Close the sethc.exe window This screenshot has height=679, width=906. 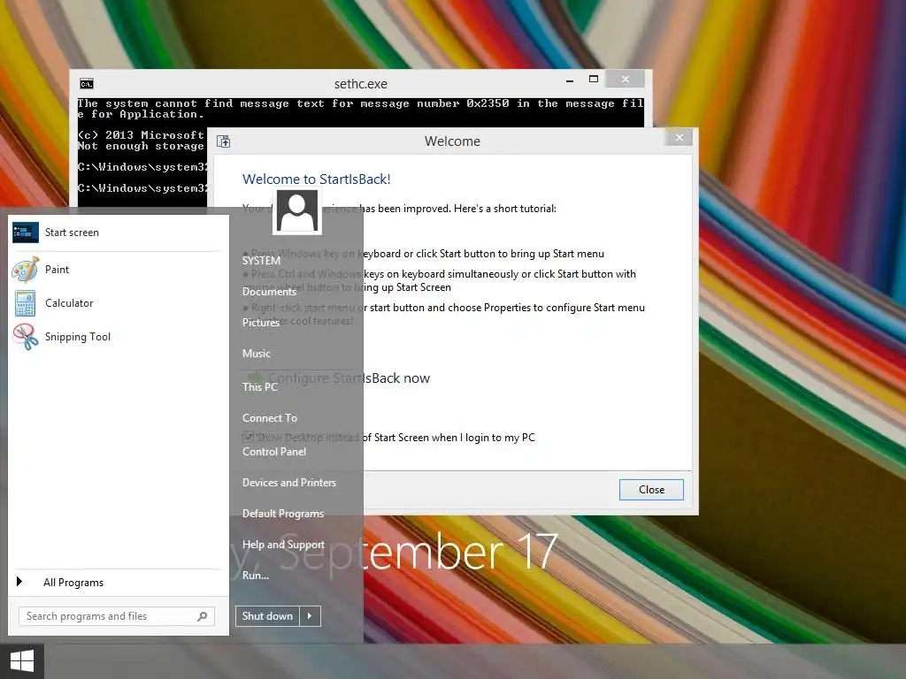626,79
